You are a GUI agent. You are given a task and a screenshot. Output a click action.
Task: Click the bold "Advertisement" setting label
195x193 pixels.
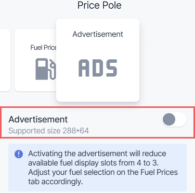point(38,119)
